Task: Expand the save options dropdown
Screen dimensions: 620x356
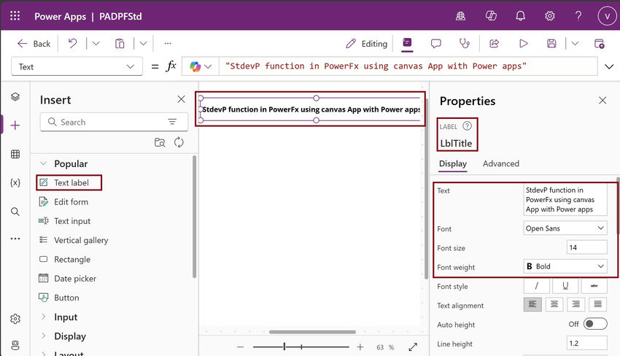Action: point(575,44)
